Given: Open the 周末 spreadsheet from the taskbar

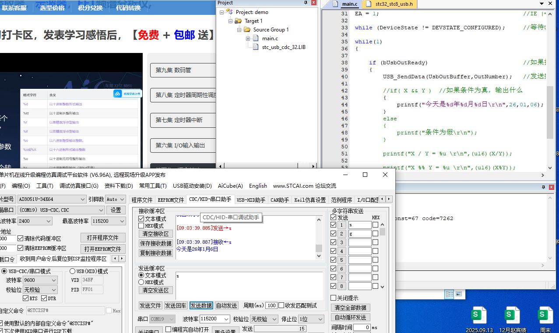Looking at the screenshot, I should click(x=545, y=314).
